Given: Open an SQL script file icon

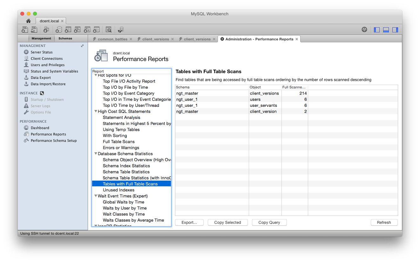Looking at the screenshot, I should coord(34,30).
